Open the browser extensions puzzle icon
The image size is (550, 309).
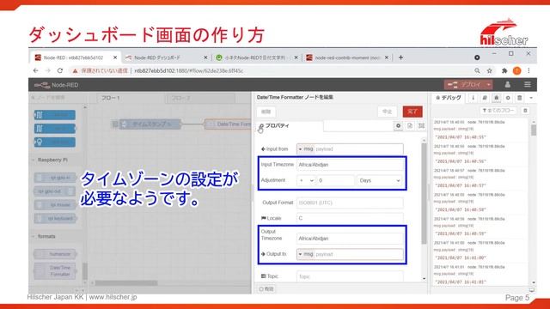pos(504,70)
